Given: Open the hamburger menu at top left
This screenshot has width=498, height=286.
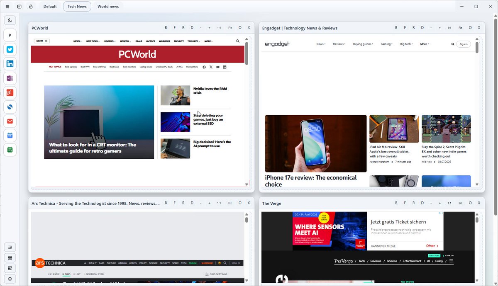Looking at the screenshot, I should click(x=7, y=7).
